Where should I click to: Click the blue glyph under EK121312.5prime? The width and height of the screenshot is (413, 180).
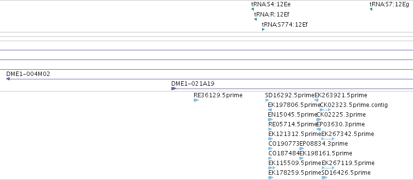click(x=270, y=139)
